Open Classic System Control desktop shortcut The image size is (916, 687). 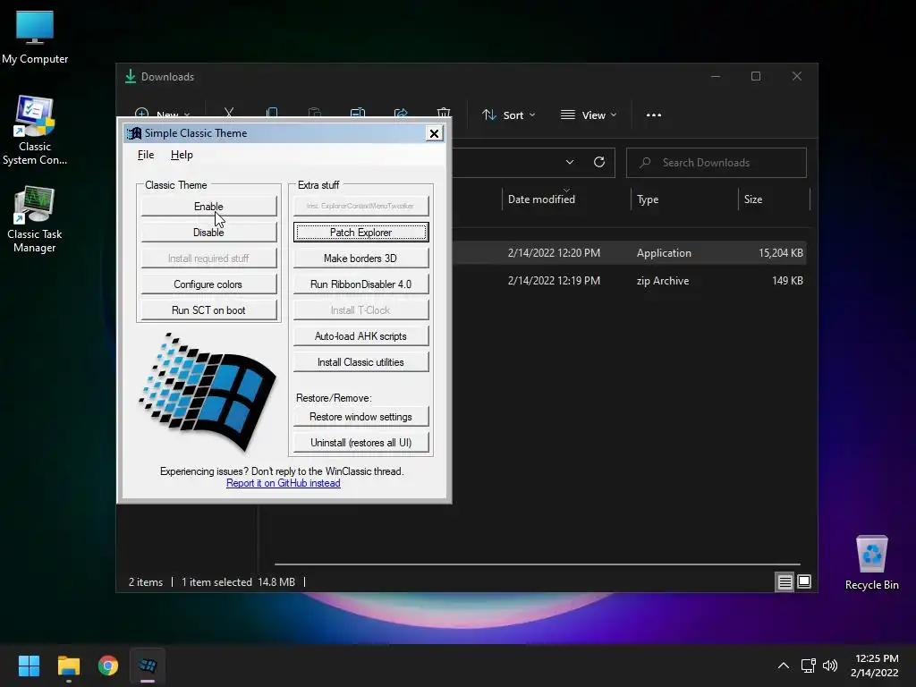[35, 131]
